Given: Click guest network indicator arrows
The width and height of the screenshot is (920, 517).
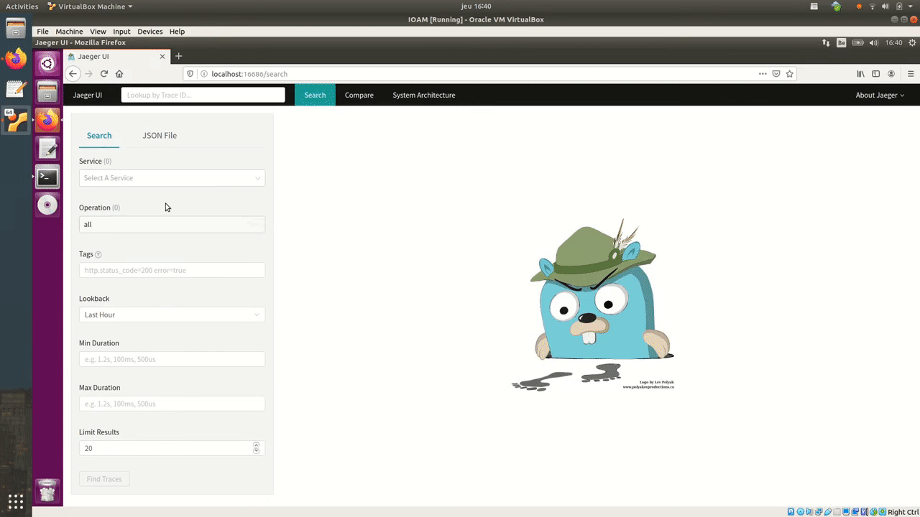Looking at the screenshot, I should [826, 42].
